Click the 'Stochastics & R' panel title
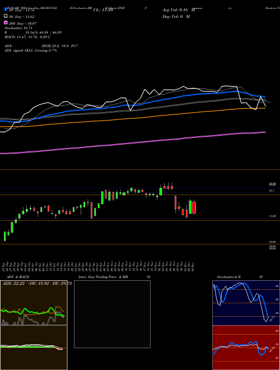The width and height of the screenshot is (280, 370). point(228,277)
